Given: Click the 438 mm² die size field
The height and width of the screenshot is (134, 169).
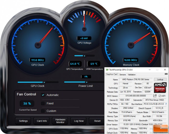Looking at the screenshot, I should pos(148,88).
